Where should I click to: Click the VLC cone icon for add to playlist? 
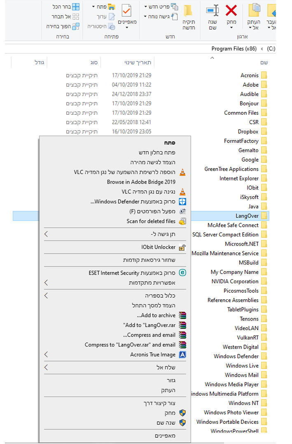tap(182, 172)
